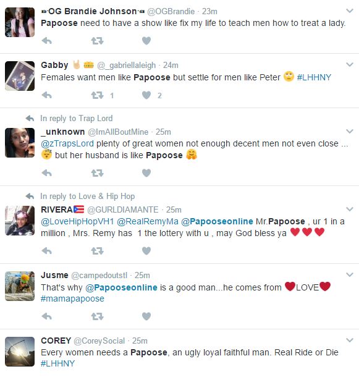This screenshot has width=359, height=377.
Task: Open @zTrapsLord mention link
Action: [67, 144]
